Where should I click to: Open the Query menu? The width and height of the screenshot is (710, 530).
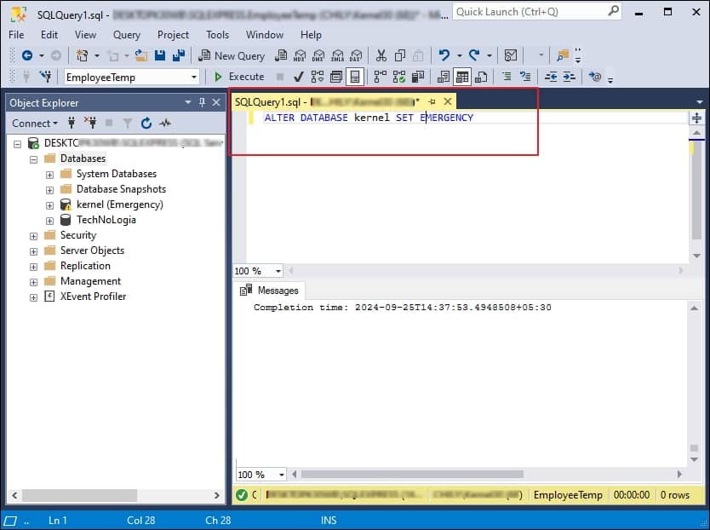pyautogui.click(x=126, y=34)
